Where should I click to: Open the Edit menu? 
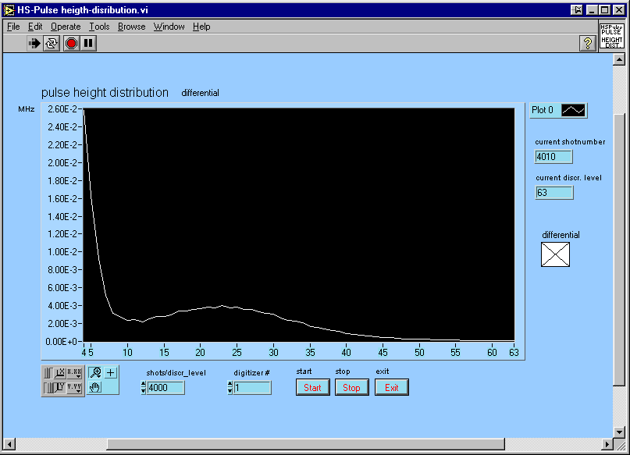tap(35, 27)
